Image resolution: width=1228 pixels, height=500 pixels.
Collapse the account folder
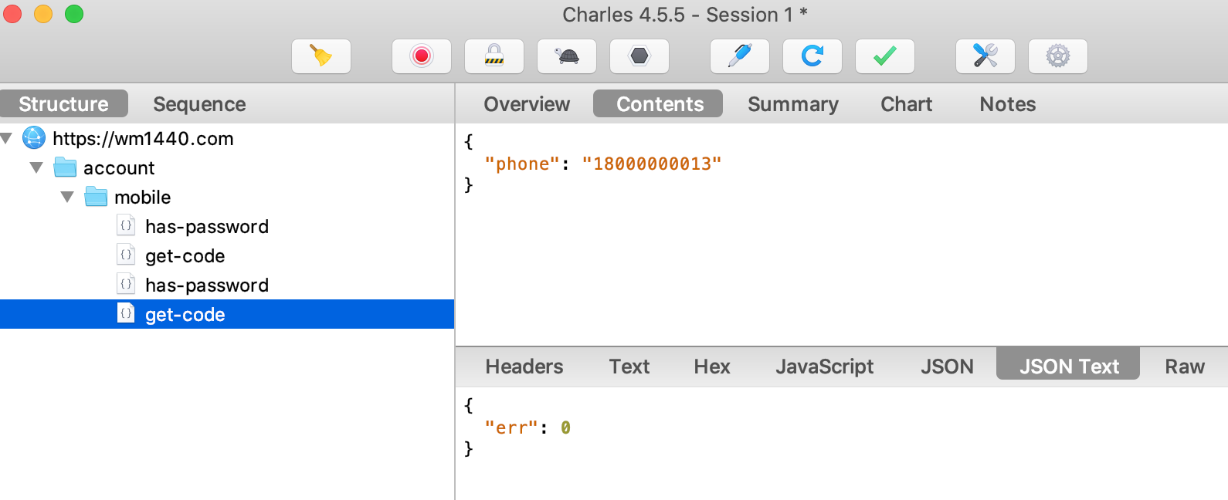pyautogui.click(x=36, y=167)
